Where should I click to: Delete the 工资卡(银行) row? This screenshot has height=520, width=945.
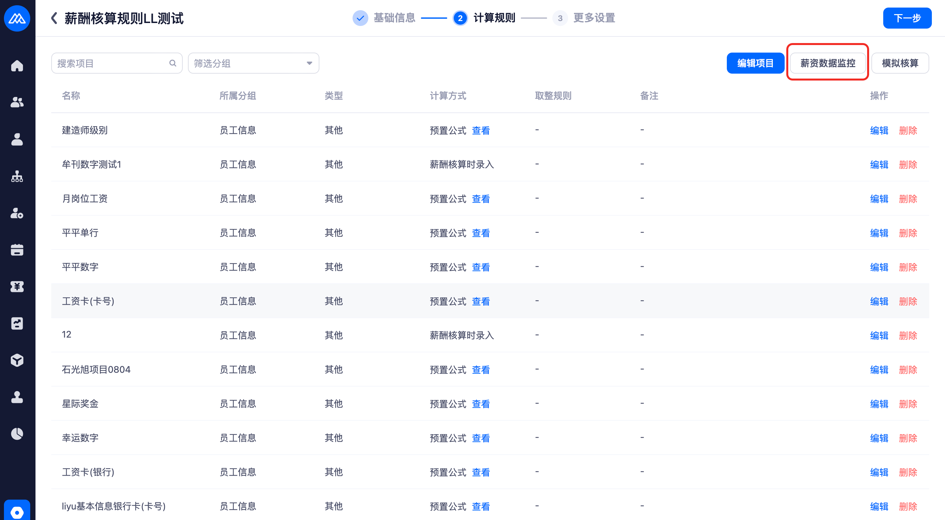908,472
